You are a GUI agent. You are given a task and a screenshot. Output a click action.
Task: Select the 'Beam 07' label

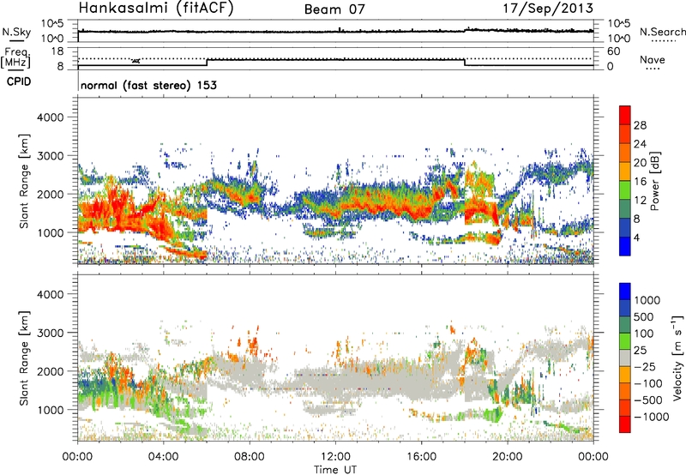[334, 9]
